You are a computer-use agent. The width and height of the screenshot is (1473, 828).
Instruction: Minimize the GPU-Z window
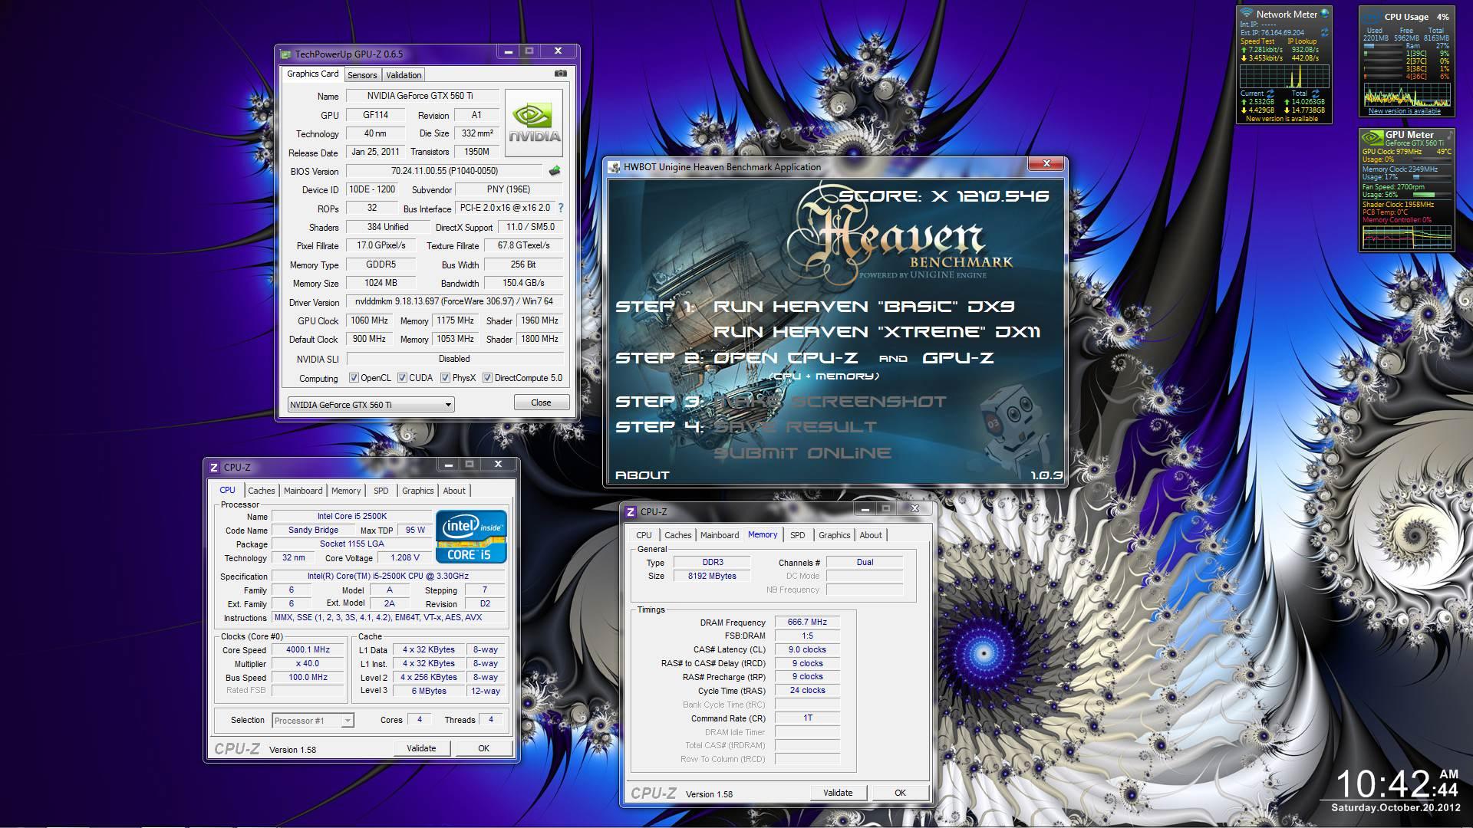click(x=508, y=51)
